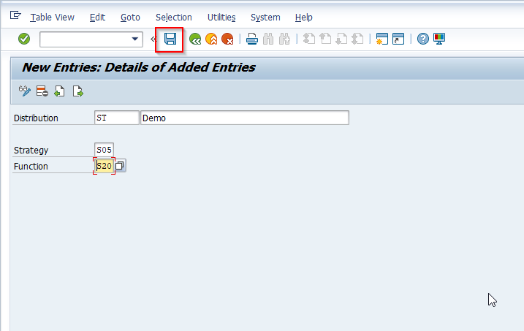Open the command field dropdown arrow
Viewport: 524px width, 331px height.
[x=135, y=39]
